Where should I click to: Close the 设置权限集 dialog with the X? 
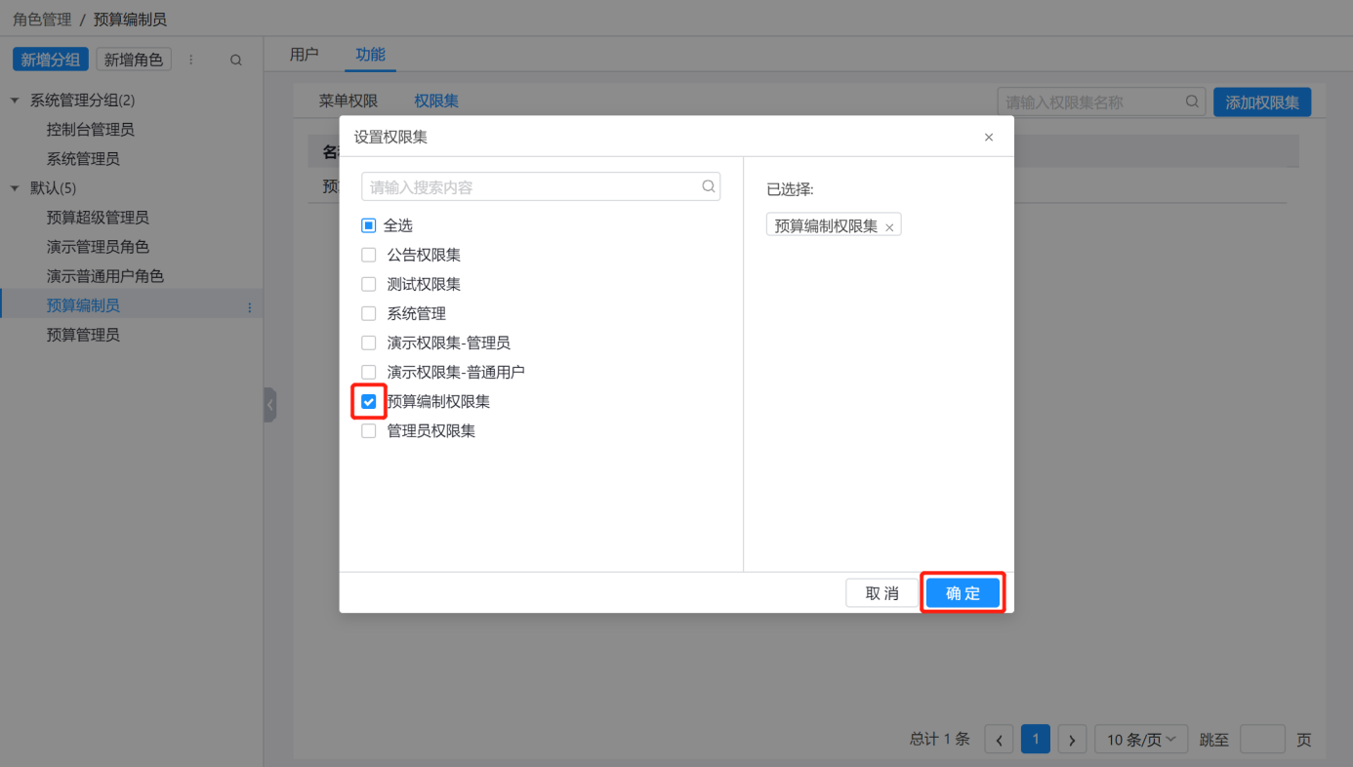[989, 138]
